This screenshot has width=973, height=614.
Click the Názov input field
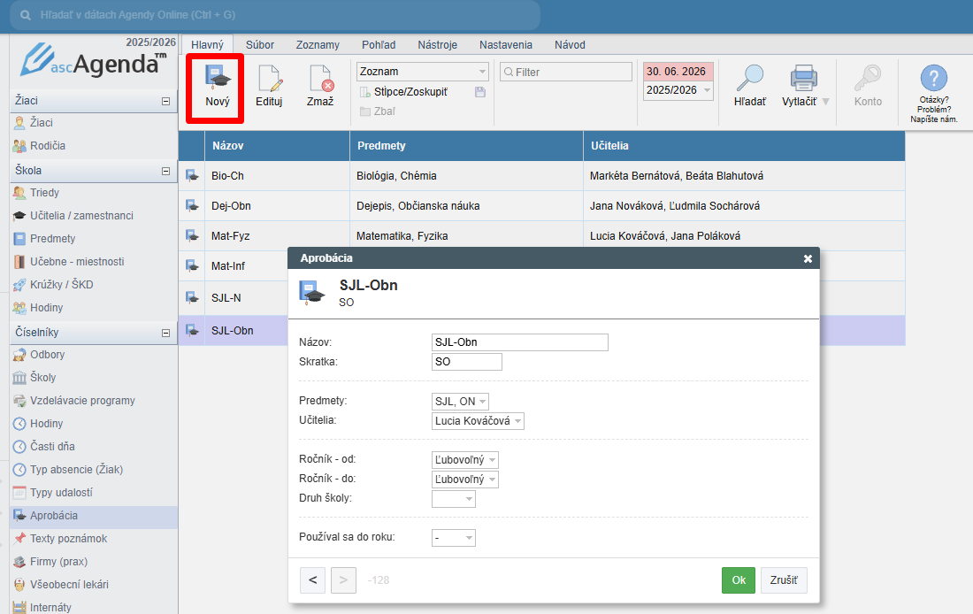tap(520, 342)
